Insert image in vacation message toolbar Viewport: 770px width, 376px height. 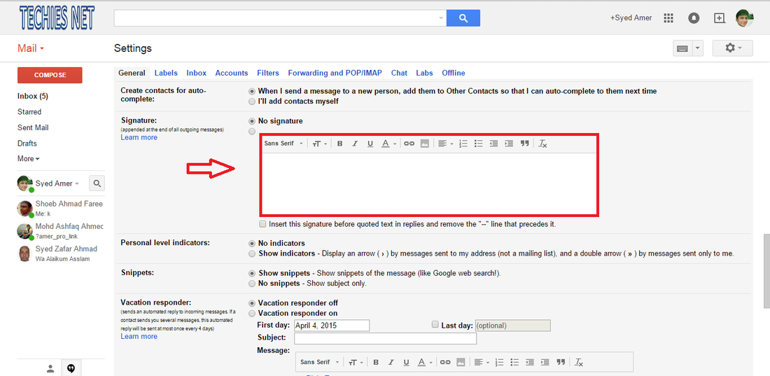(461, 362)
